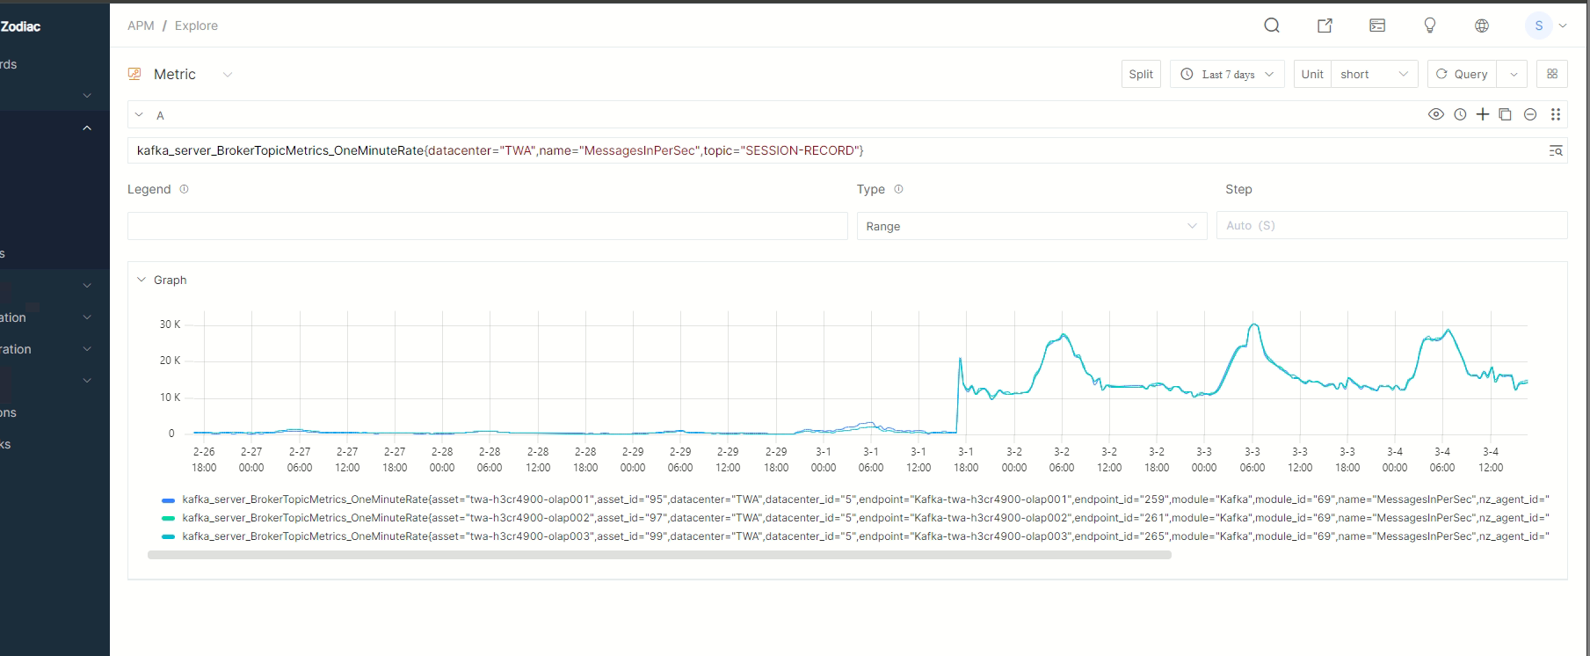Open the Last 7 days time range dropdown
Screen dimensions: 1590x656
(1227, 75)
